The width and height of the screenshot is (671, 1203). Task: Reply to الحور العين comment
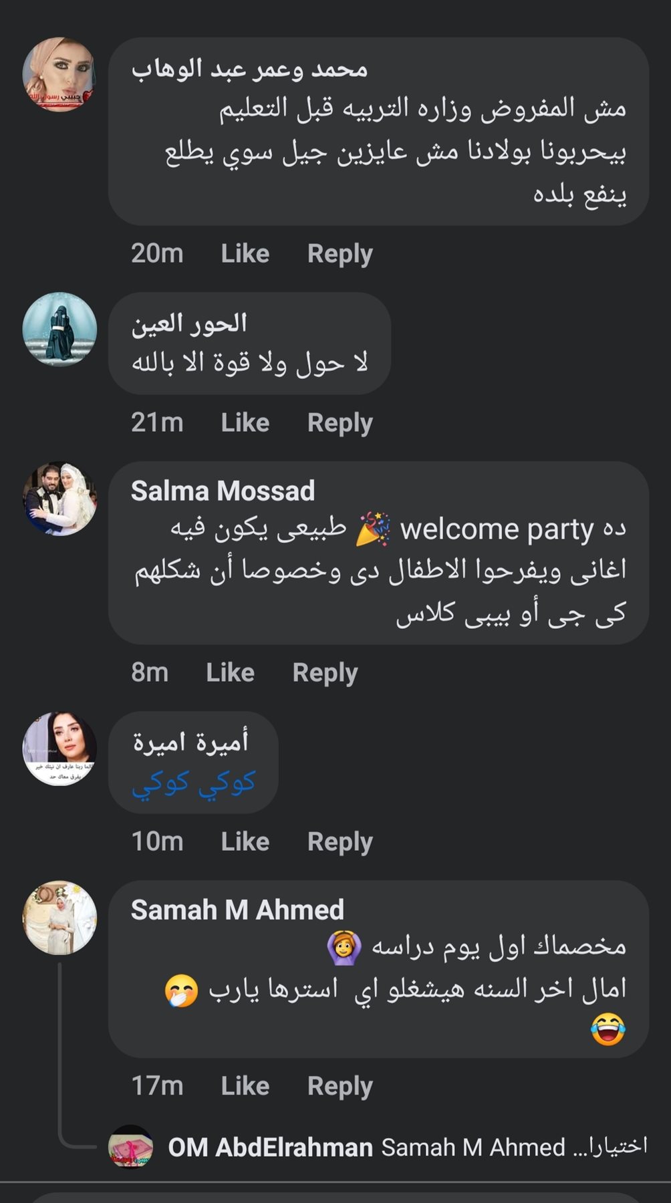340,423
